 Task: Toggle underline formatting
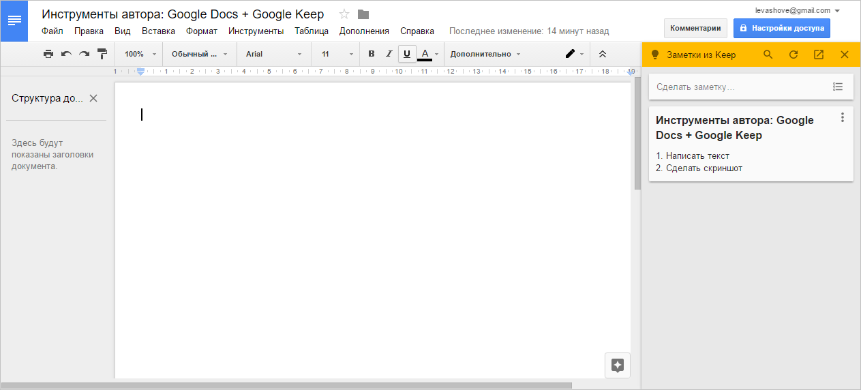click(407, 54)
